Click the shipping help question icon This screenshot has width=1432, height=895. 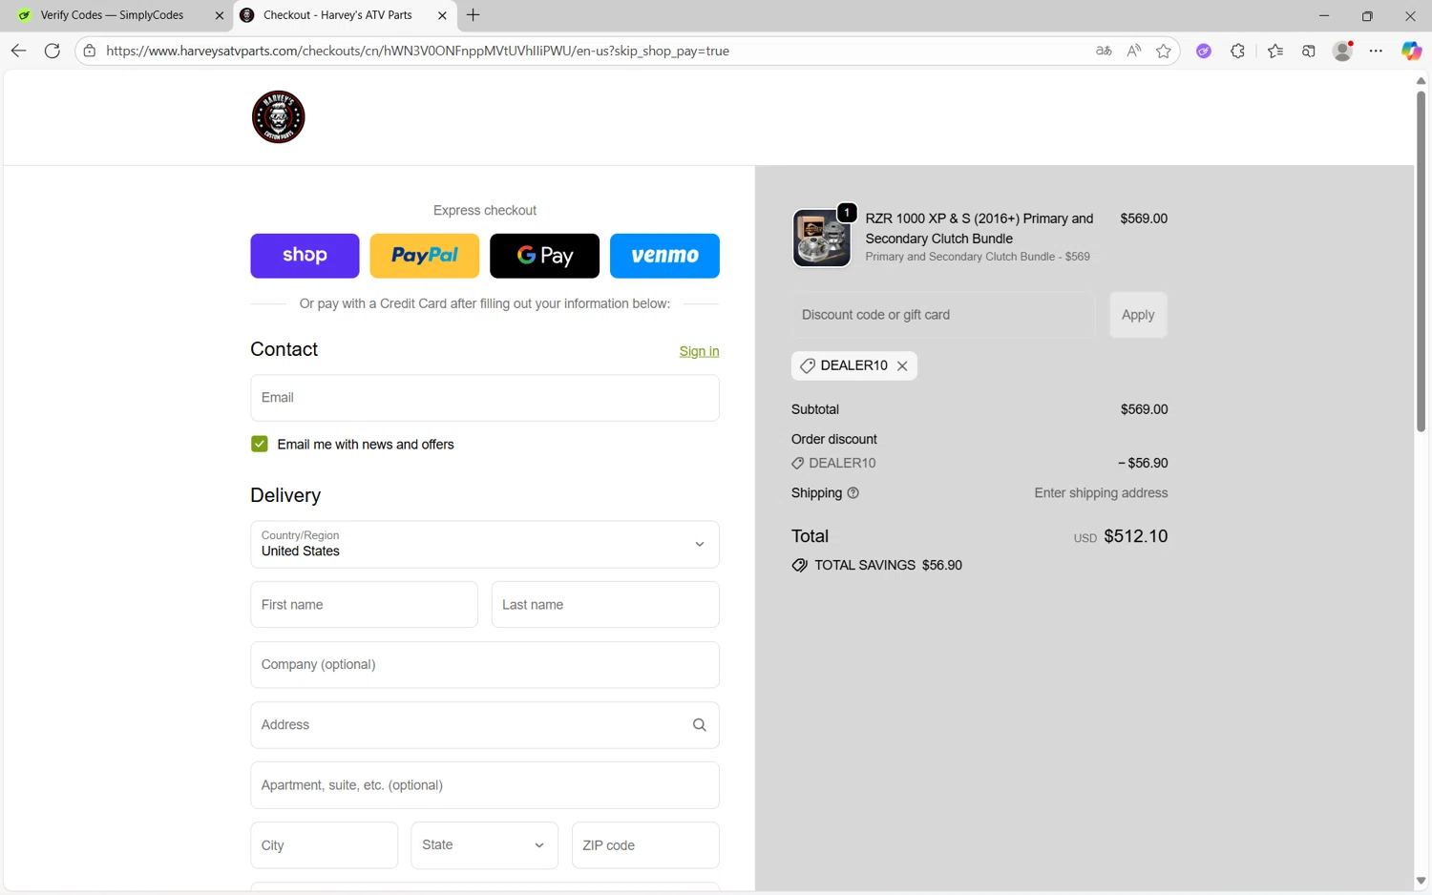pyautogui.click(x=853, y=493)
